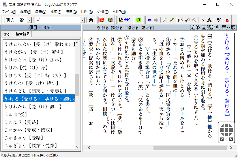
Task: Open the ヘルプ(H) menu
Action: click(x=119, y=12)
